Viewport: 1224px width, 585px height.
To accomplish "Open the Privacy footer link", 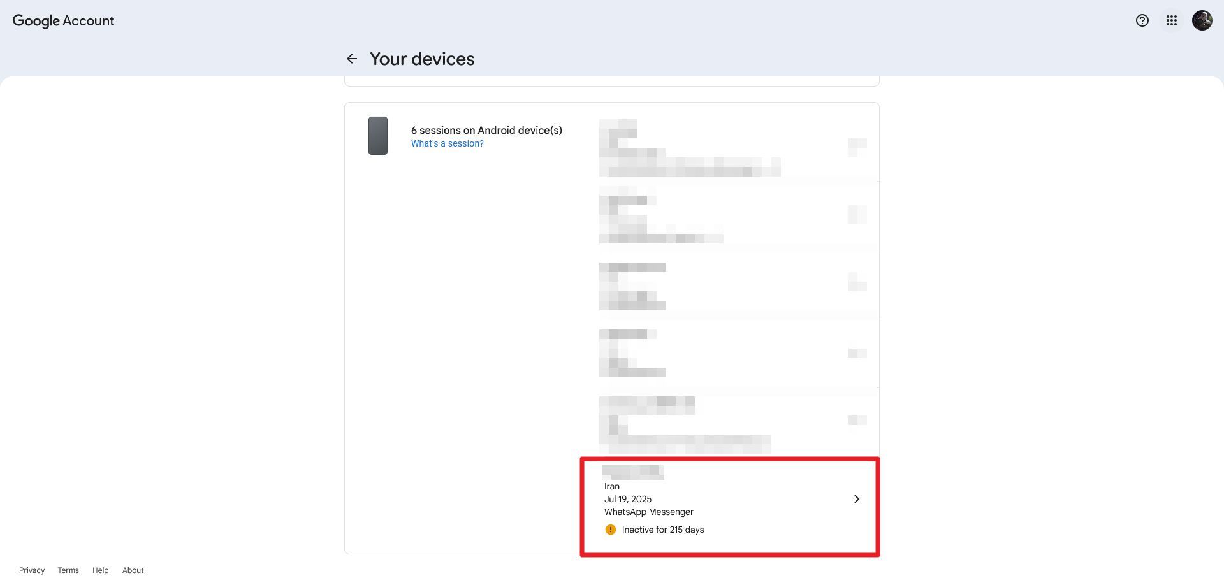I will [32, 570].
